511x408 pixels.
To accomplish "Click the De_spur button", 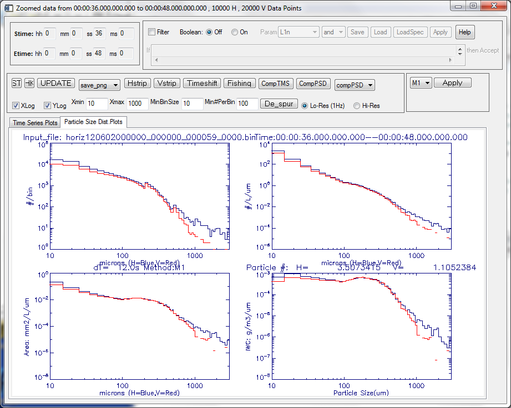I will click(x=279, y=104).
